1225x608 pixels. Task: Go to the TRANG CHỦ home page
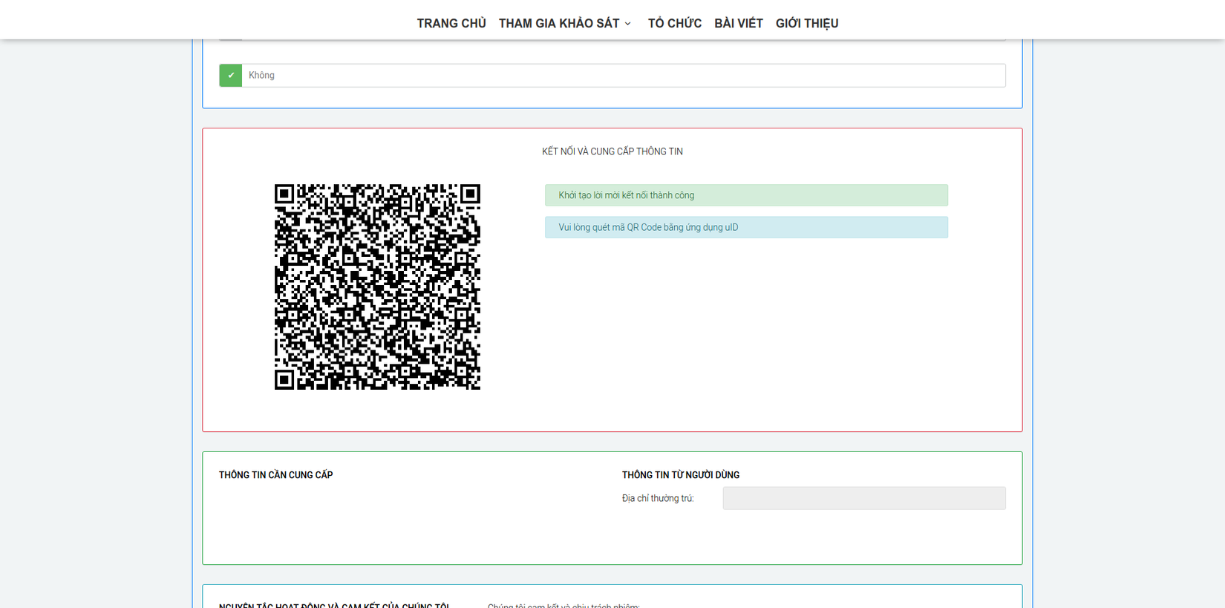pyautogui.click(x=451, y=23)
